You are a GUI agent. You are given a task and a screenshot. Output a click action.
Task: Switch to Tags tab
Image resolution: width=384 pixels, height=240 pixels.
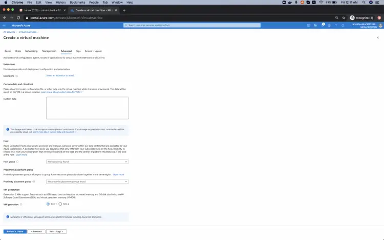pos(78,51)
